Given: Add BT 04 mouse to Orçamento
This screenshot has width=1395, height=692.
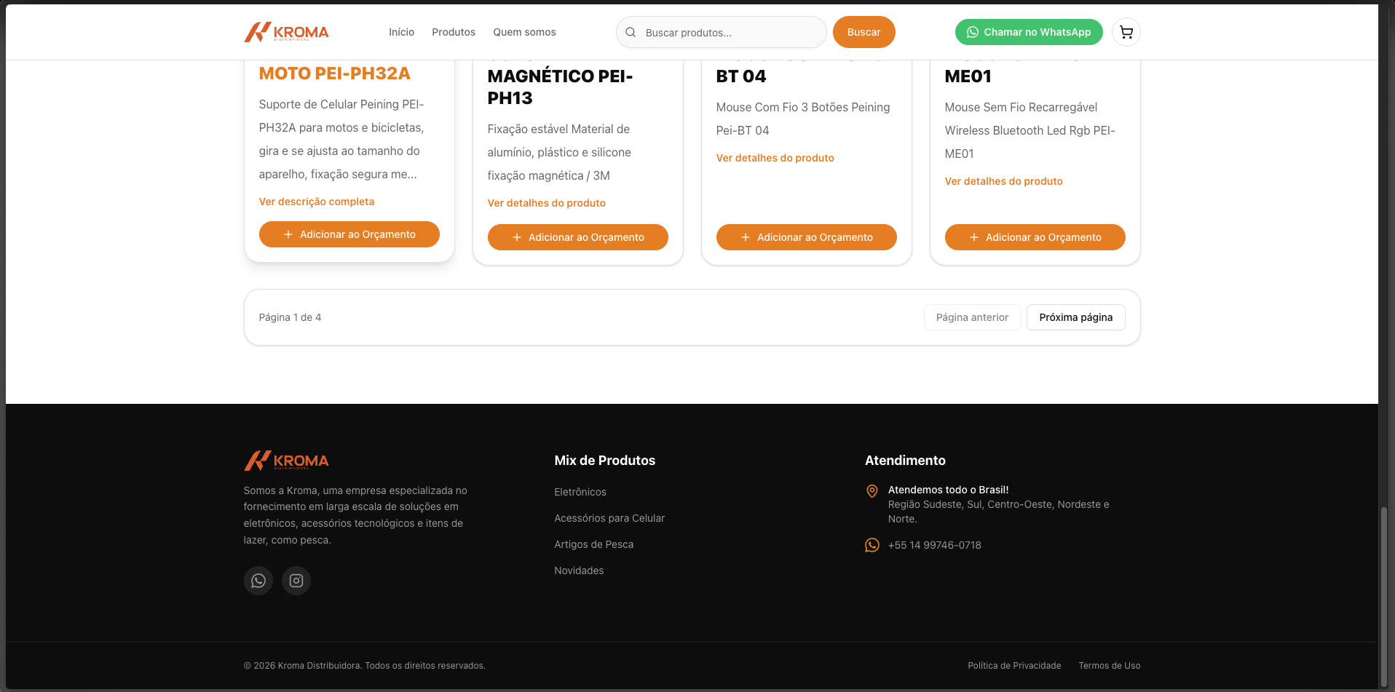Looking at the screenshot, I should point(807,237).
